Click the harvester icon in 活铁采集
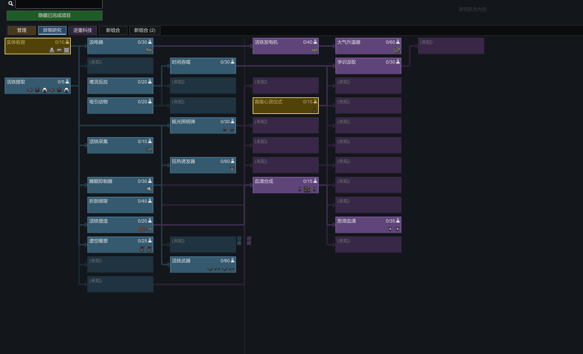The height and width of the screenshot is (354, 583). 149,150
